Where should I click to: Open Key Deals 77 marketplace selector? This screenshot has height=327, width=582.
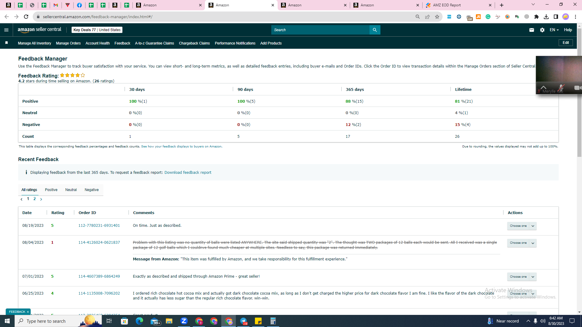click(x=97, y=30)
